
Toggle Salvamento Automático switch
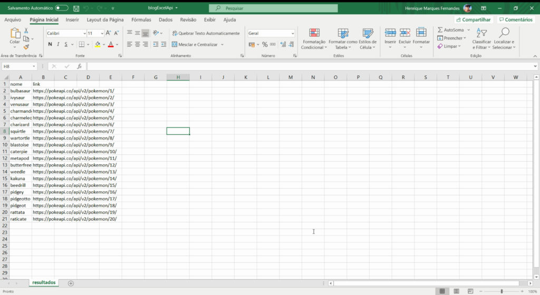point(62,8)
